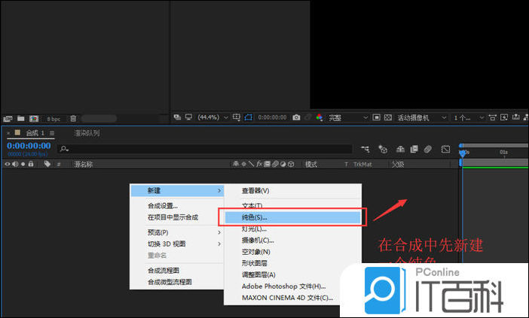Click the motion blur enable icon in timeline
Screen dimensions: 529x318
pyautogui.click(x=427, y=150)
